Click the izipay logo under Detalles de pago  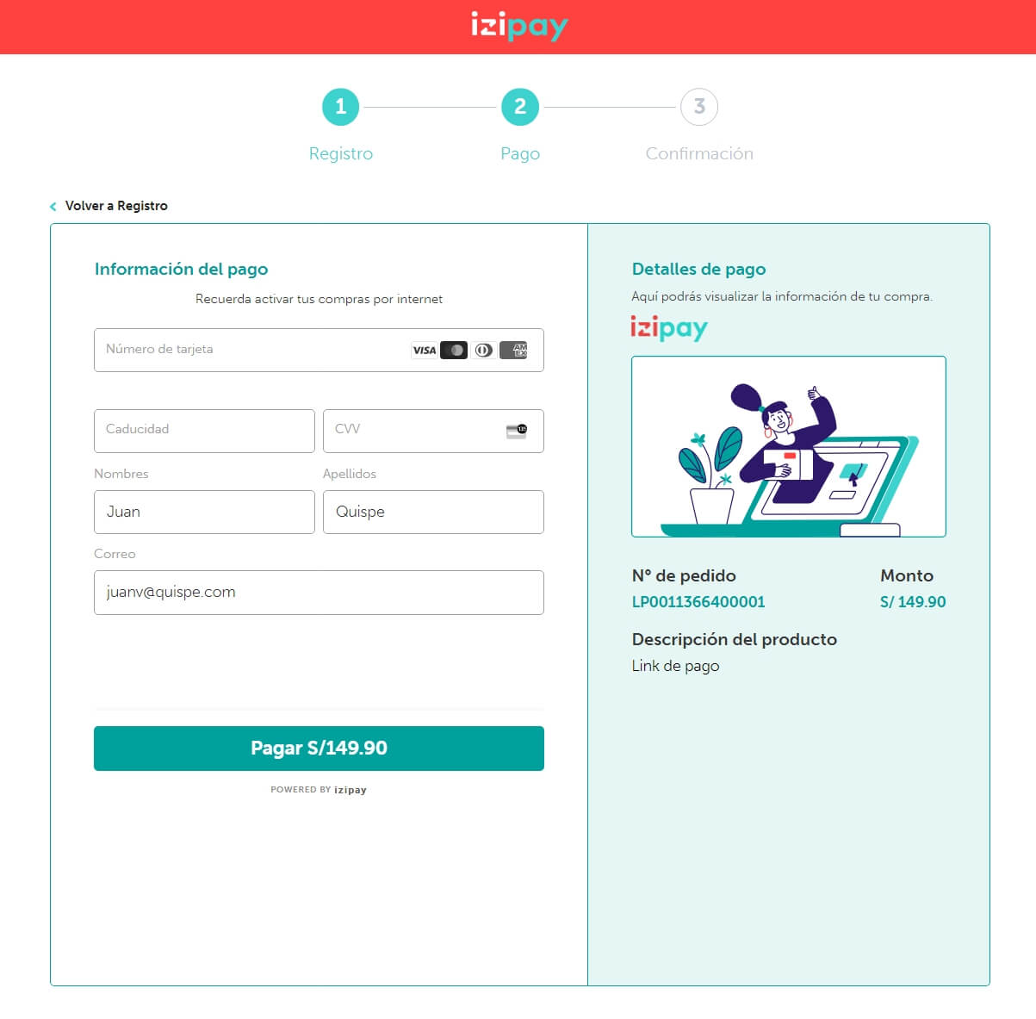coord(669,328)
